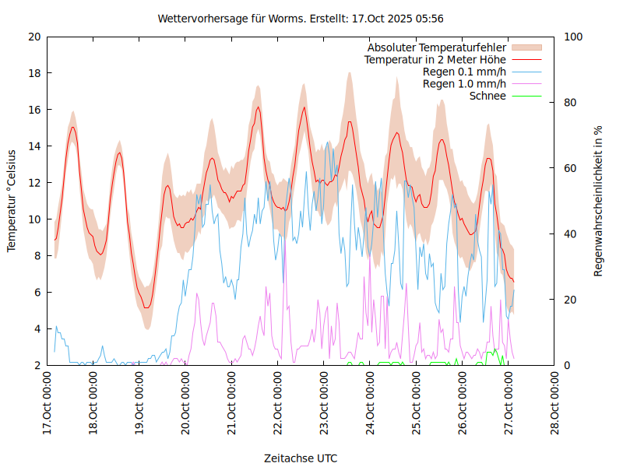Select the 'Temperatur in 2 Meter Höhe' legend entry

pos(435,60)
